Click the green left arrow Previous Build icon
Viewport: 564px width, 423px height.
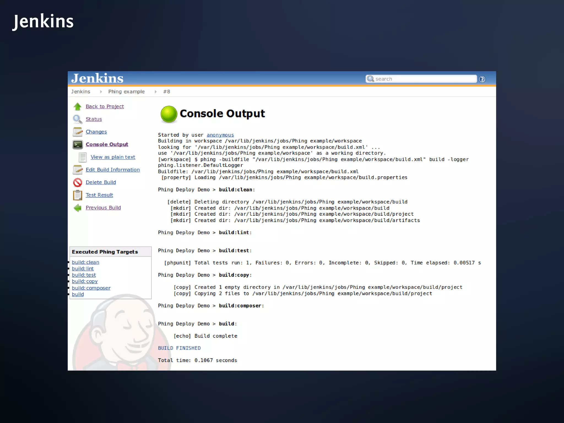[78, 208]
